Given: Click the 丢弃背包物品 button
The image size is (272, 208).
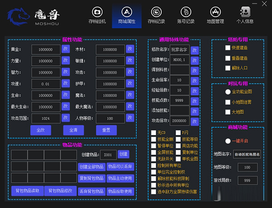Looking at the screenshot, I should coord(92,192).
